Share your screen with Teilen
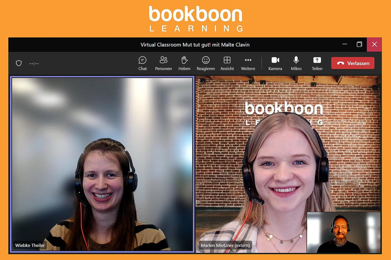This screenshot has width=391, height=260. click(x=317, y=63)
